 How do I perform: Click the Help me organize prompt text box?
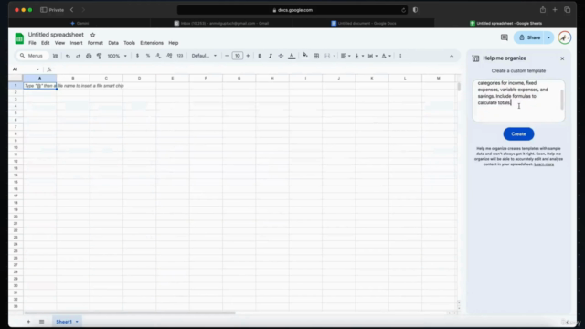518,100
